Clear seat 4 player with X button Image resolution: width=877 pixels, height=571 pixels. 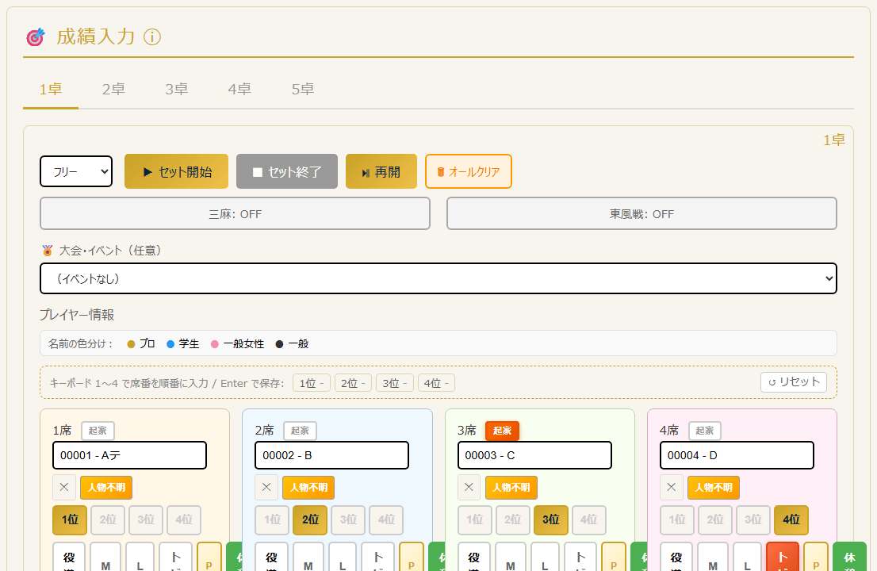pos(672,487)
